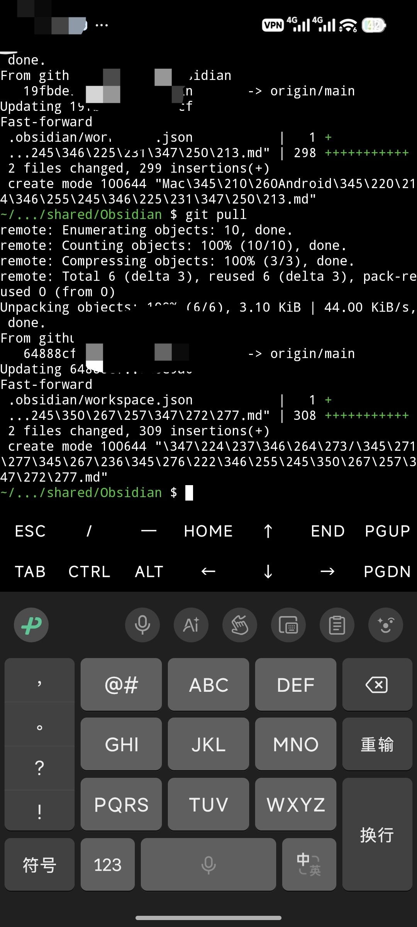Viewport: 417px width, 927px height.
Task: Open the handwriting gesture input icon
Action: pos(240,625)
